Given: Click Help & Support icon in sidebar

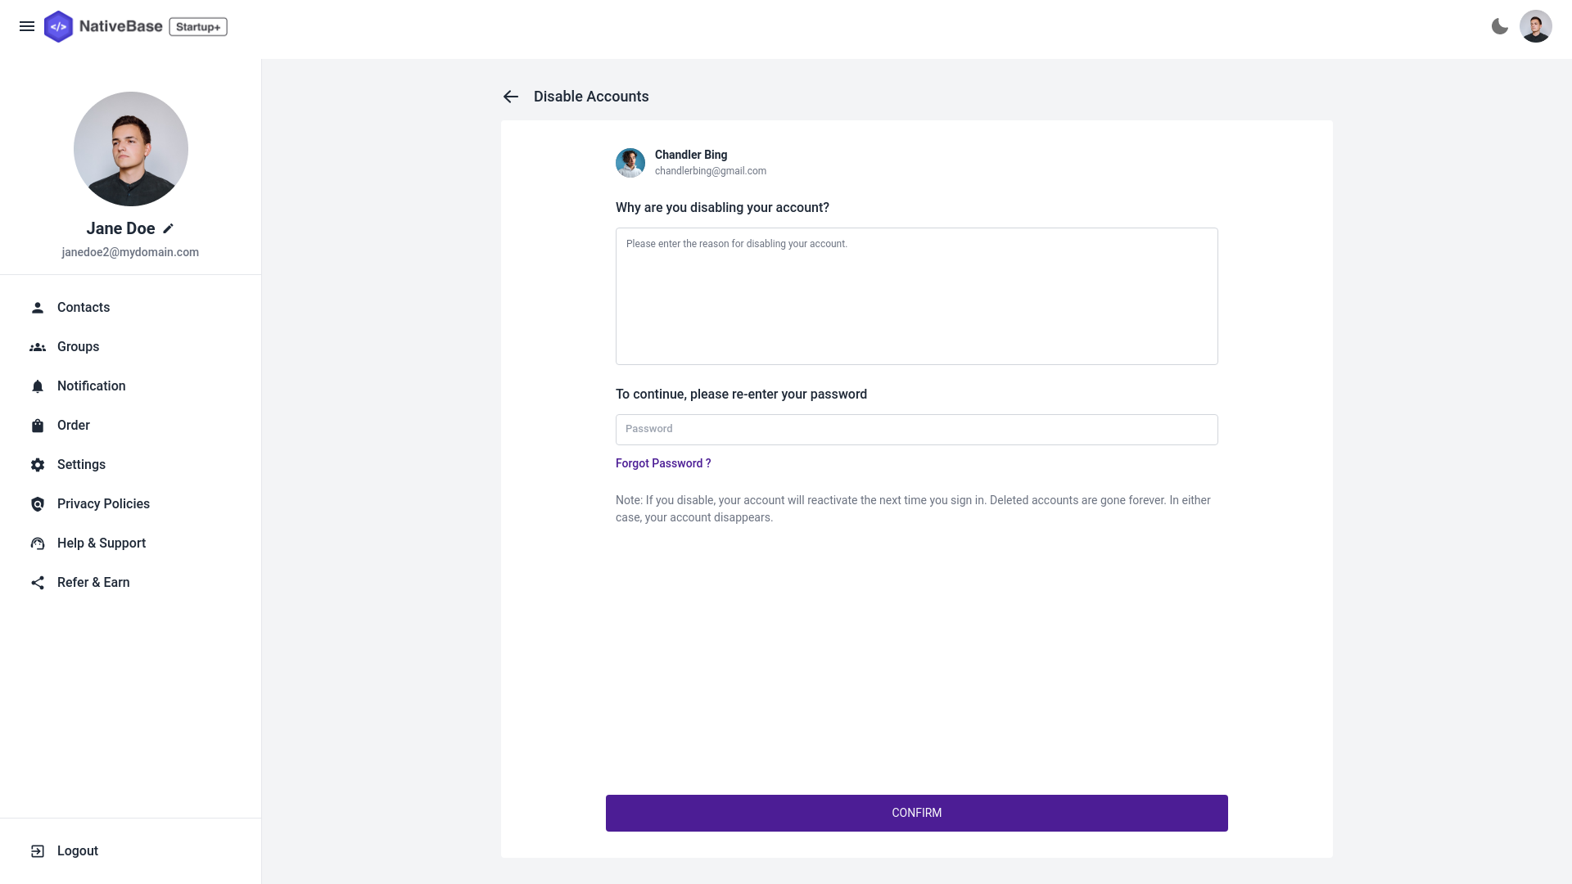Looking at the screenshot, I should [38, 543].
